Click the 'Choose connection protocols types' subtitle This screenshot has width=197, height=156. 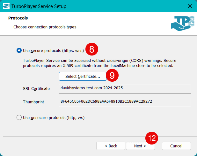point(45,27)
